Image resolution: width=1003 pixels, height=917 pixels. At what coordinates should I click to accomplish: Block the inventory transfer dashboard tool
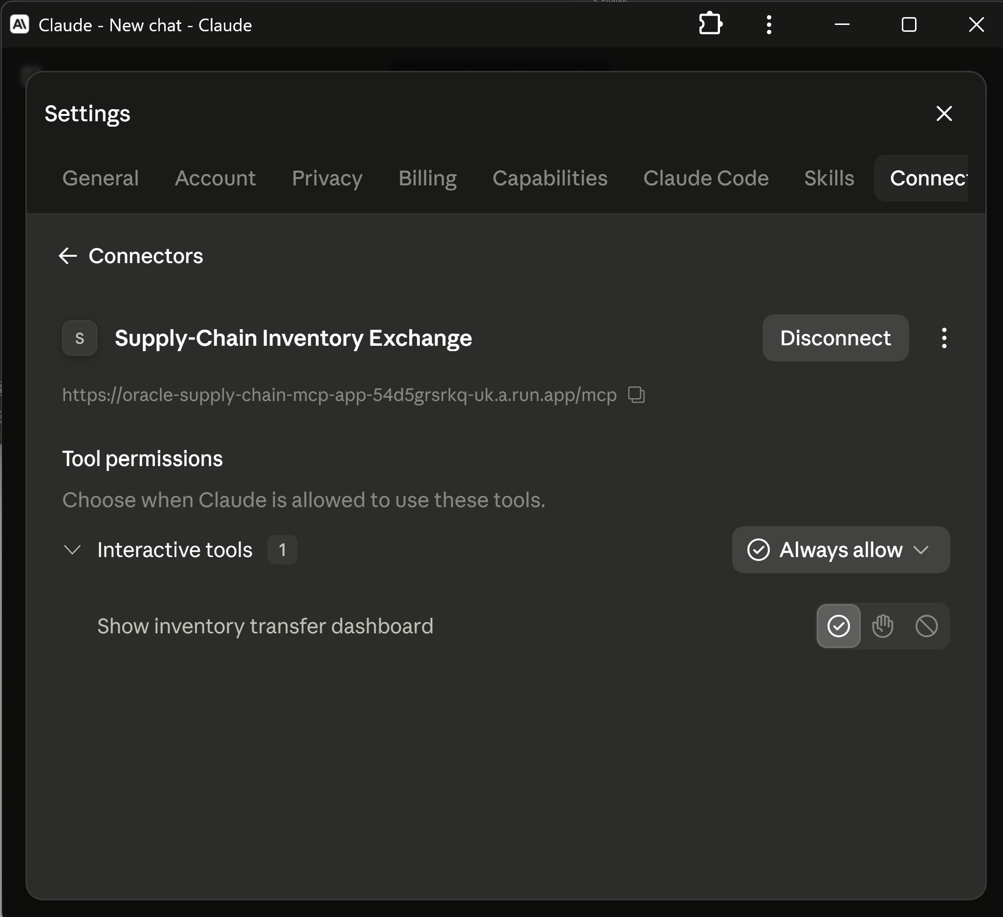coord(926,626)
